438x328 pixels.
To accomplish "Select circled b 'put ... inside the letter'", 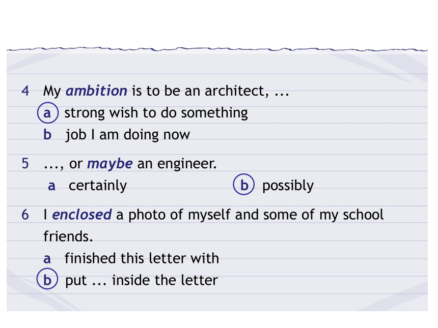I will tap(47, 279).
